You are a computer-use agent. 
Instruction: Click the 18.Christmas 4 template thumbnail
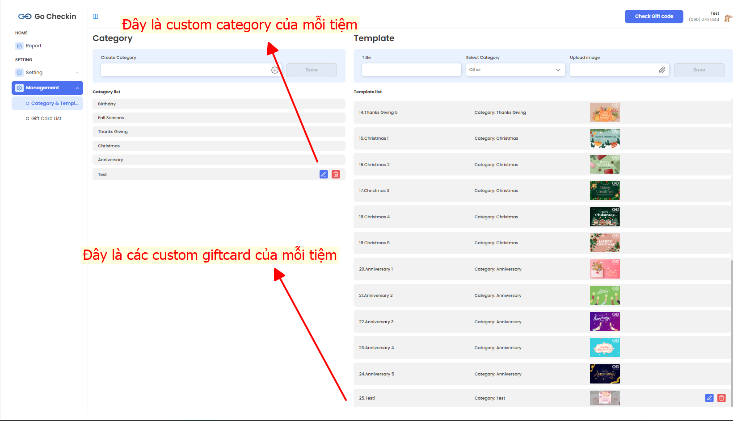604,217
